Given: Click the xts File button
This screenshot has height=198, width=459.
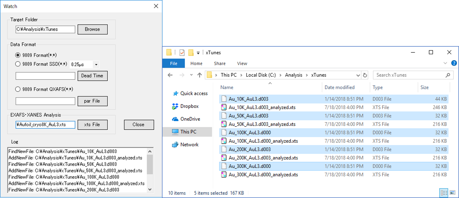Looking at the screenshot, I should [x=93, y=125].
